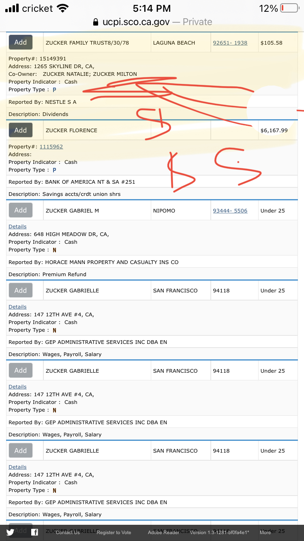The width and height of the screenshot is (304, 541).
Task: Open Adobe Reader footer link
Action: (x=163, y=532)
